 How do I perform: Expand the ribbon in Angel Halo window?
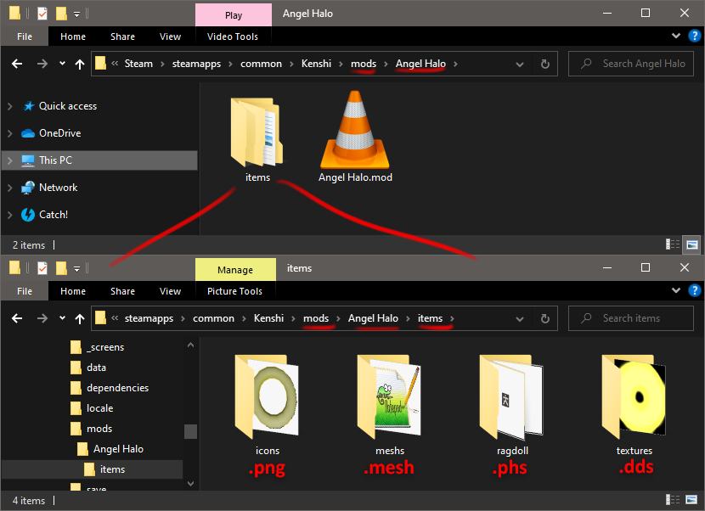[x=676, y=36]
